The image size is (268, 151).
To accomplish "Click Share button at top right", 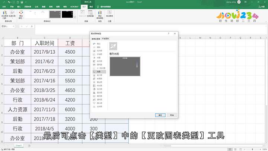I will (x=262, y=7).
